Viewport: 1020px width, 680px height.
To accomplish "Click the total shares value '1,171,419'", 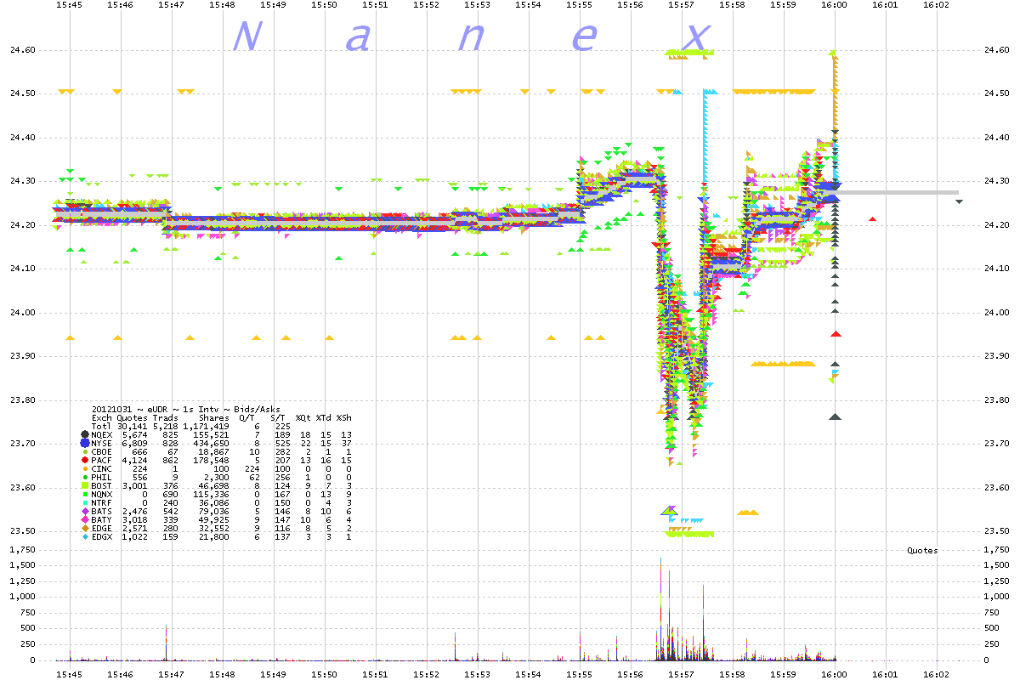I will point(207,426).
